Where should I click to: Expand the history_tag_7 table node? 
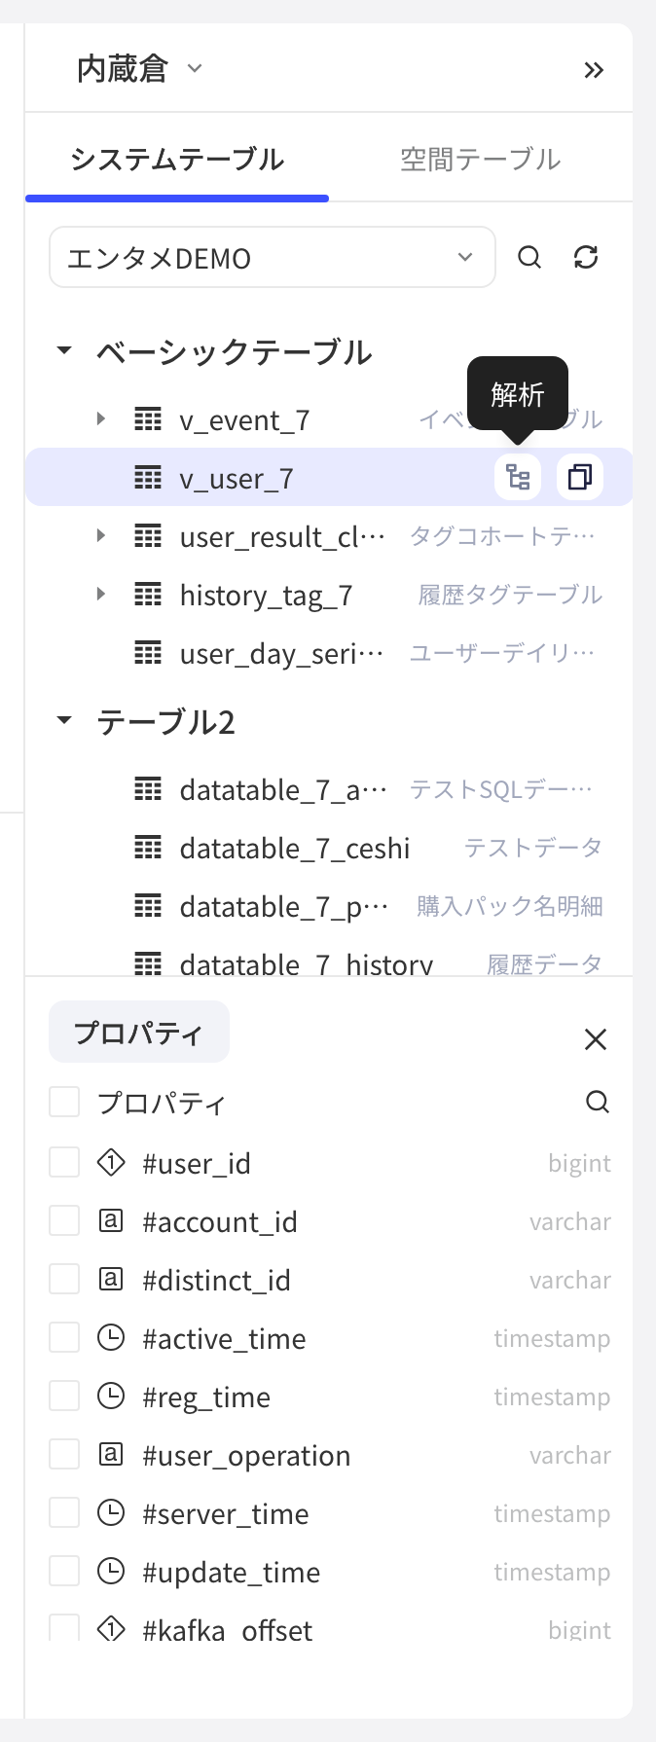pos(101,595)
